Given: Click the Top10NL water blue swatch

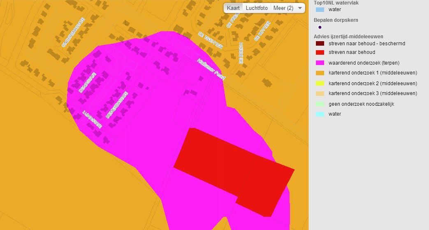Looking at the screenshot, I should [x=320, y=9].
